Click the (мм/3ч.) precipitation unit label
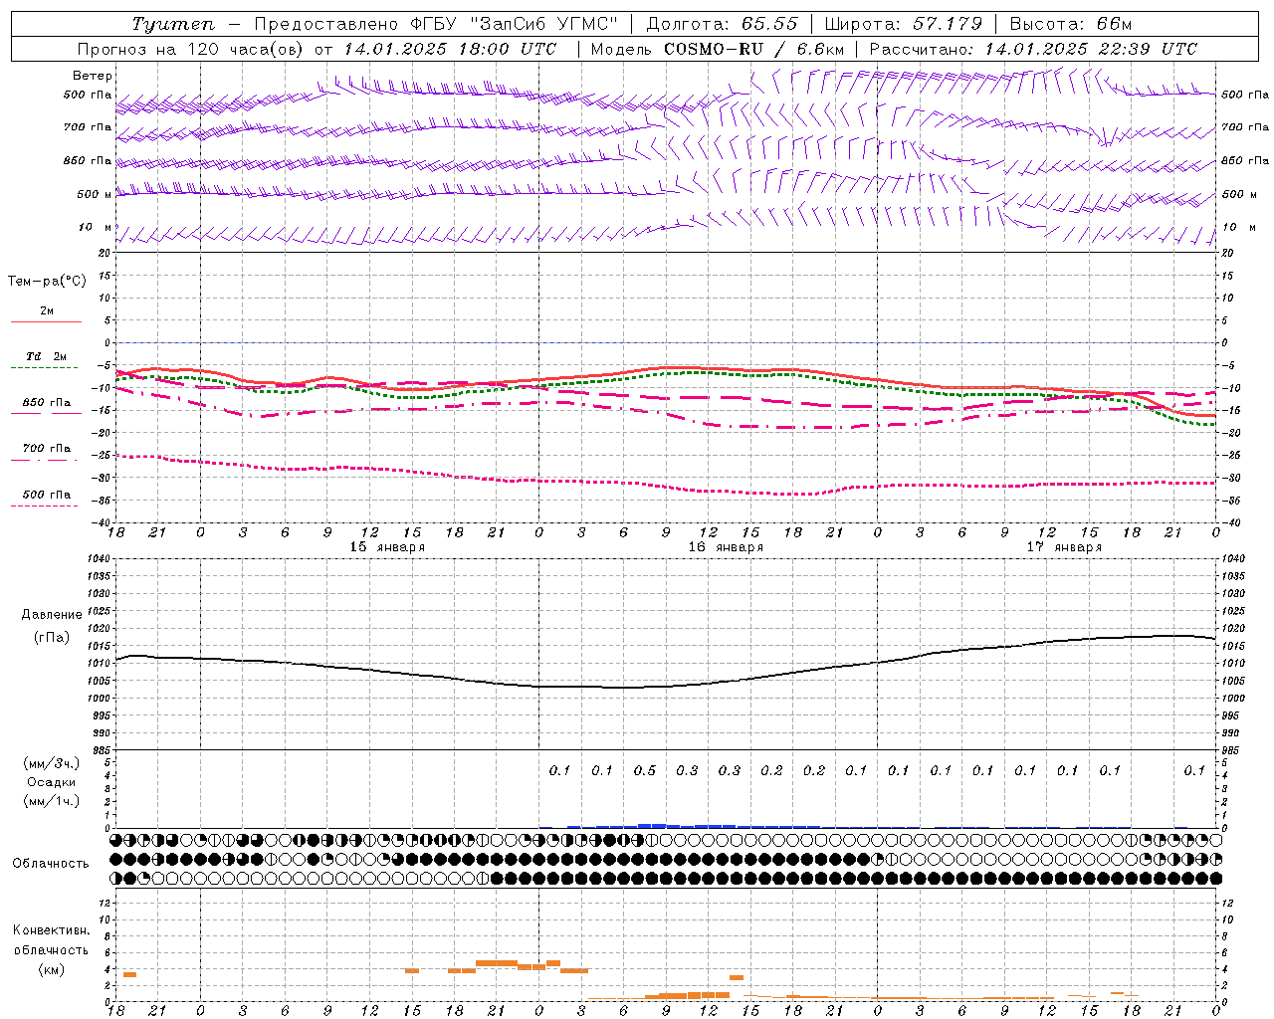This screenshot has width=1274, height=1019. pos(52,763)
